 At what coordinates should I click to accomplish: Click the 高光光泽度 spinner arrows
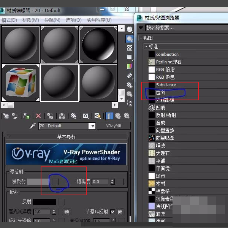click(x=54, y=212)
